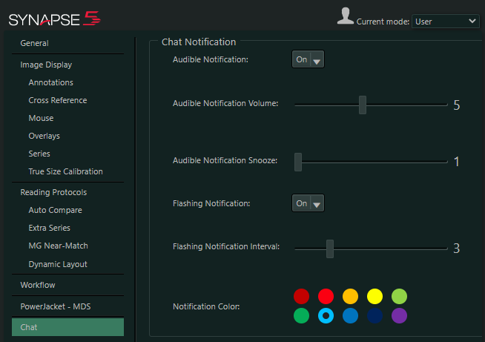The height and width of the screenshot is (342, 485).
Task: Select the yellow notification color
Action: [x=375, y=297]
